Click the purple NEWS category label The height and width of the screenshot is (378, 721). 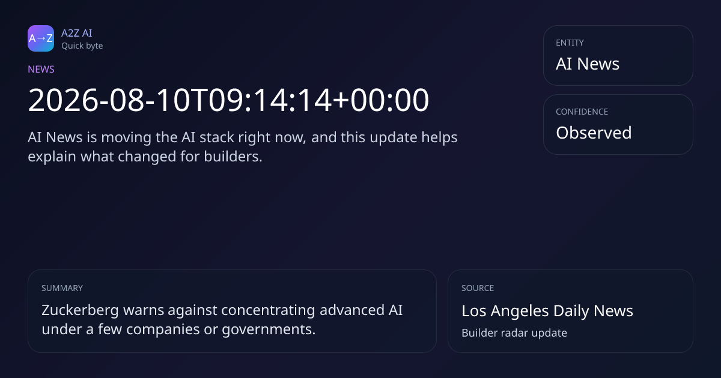[41, 69]
